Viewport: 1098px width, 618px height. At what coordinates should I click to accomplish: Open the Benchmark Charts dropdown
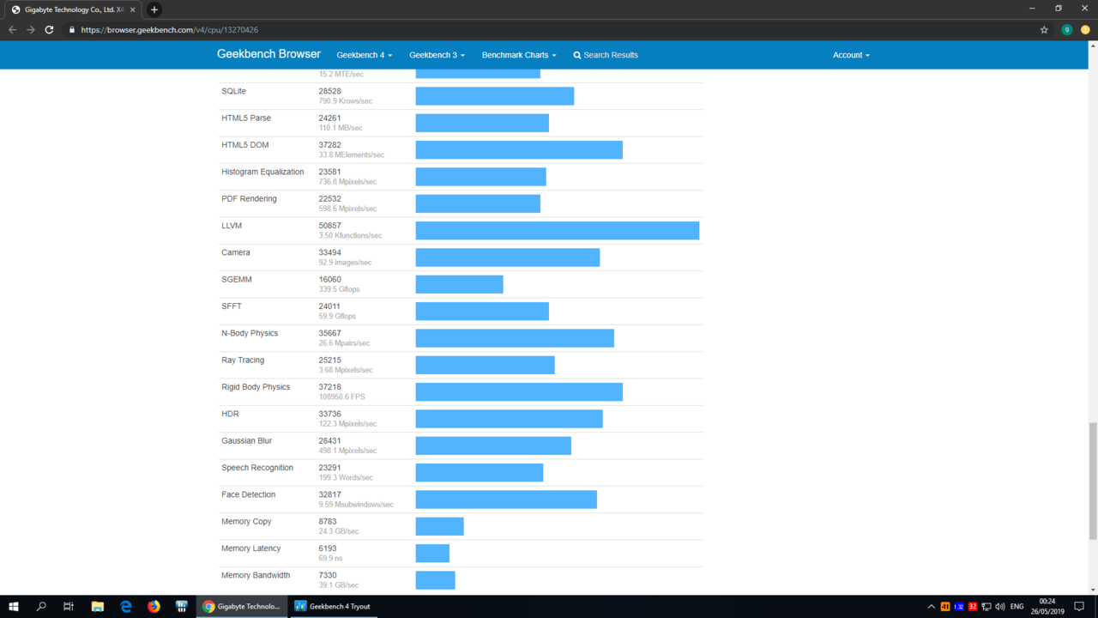(519, 55)
